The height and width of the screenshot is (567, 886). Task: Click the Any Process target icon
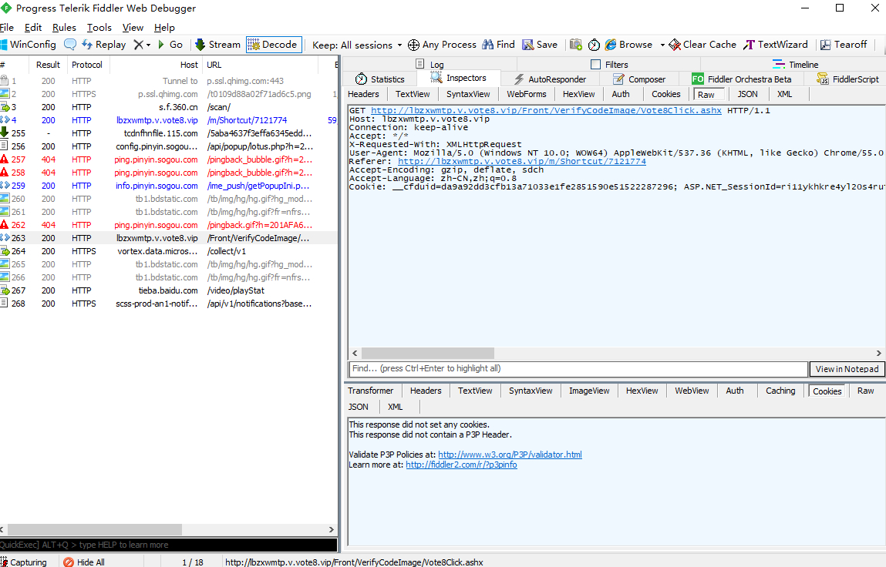click(x=413, y=45)
